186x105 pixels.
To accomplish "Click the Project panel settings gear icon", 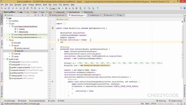I will 42,15.
